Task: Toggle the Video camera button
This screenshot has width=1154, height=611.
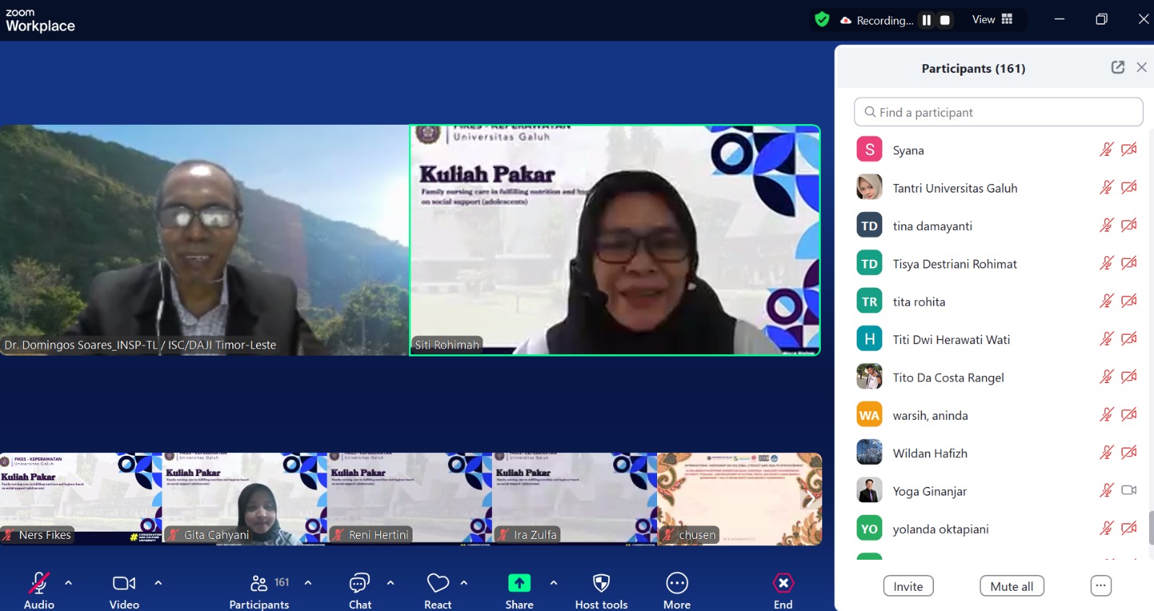Action: click(x=124, y=583)
